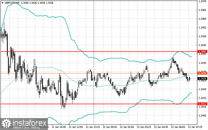Click the 1.3420 price scale value
The height and width of the screenshot is (130, 208).
pos(202,89)
